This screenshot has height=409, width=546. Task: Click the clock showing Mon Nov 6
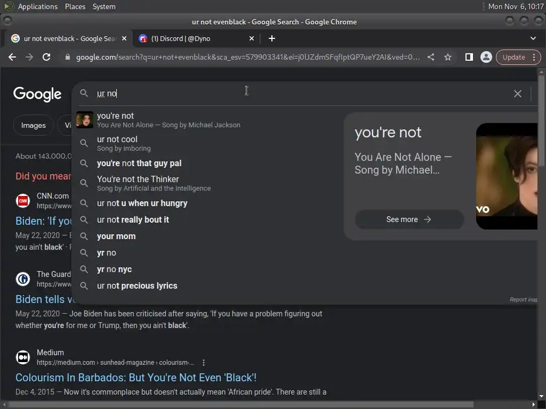[x=516, y=6]
